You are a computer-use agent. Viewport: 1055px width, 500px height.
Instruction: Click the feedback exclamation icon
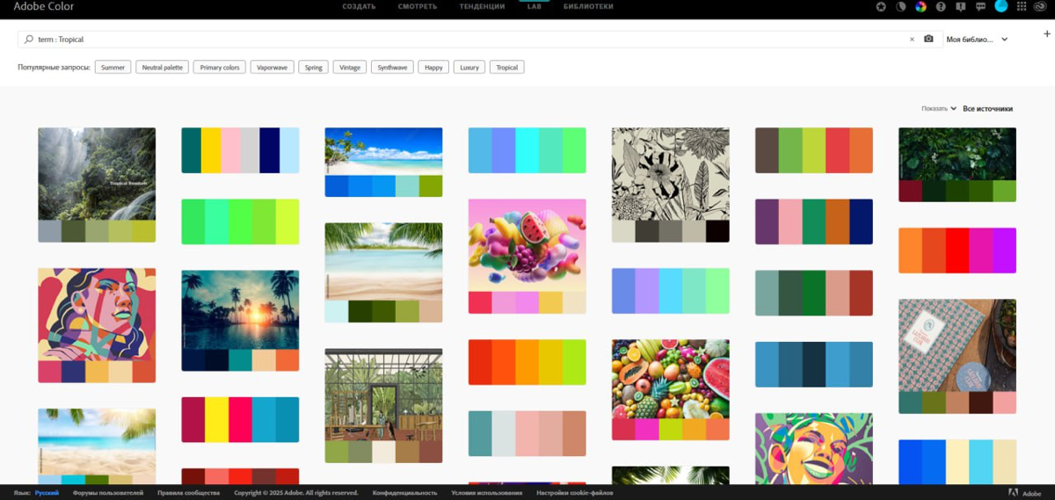pos(960,6)
